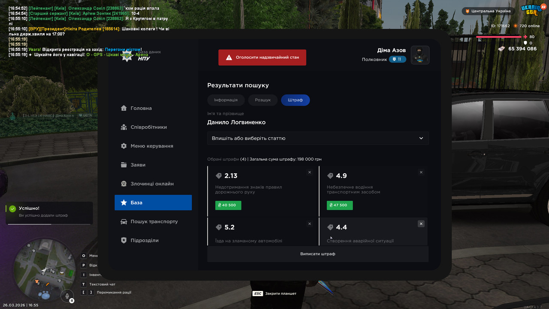Click the Небезпечне водіння description

click(x=353, y=190)
